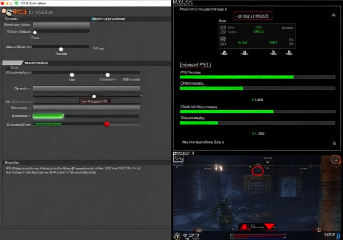This screenshot has height=240, width=343.
Task: Click the red health bar at the game's bottom
Action: [259, 236]
